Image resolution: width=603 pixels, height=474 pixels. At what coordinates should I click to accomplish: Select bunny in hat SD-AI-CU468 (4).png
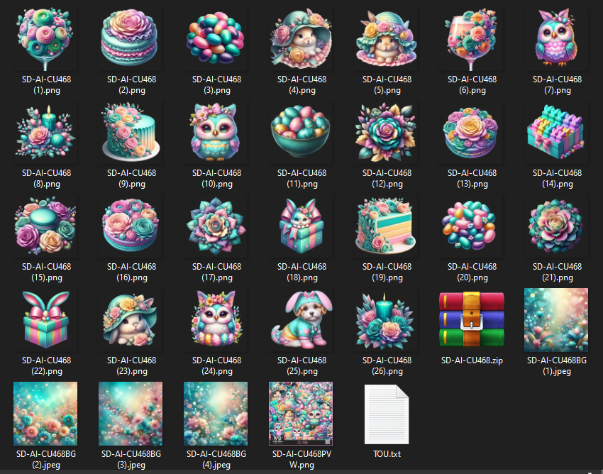coord(301,39)
